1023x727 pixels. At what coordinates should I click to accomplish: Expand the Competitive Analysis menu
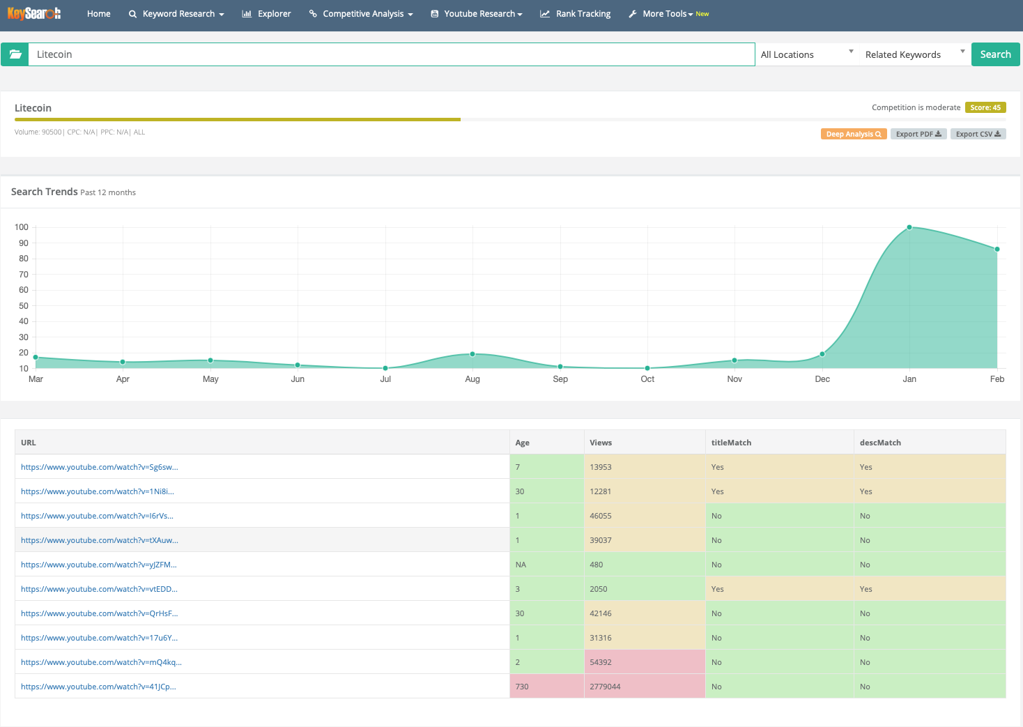tap(361, 14)
